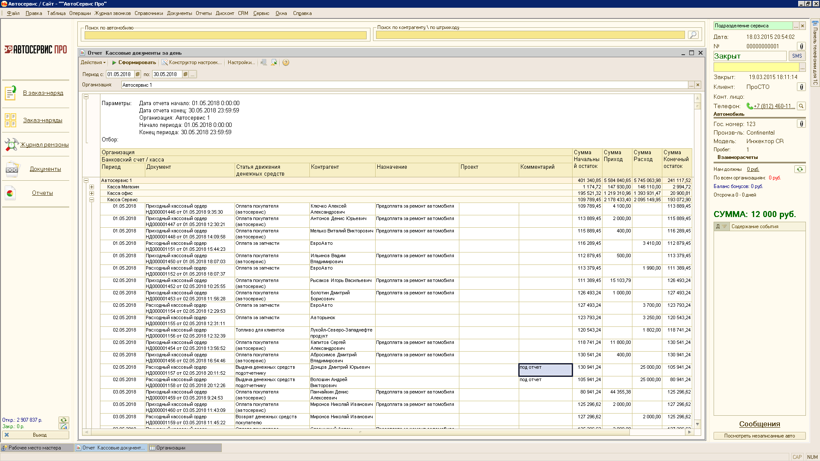The width and height of the screenshot is (820, 461).
Task: Open the Заказ-наряды link in sidebar
Action: pyautogui.click(x=43, y=120)
